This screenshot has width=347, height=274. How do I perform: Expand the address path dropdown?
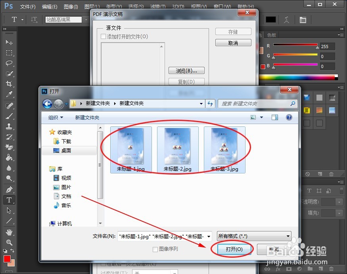(x=201, y=104)
